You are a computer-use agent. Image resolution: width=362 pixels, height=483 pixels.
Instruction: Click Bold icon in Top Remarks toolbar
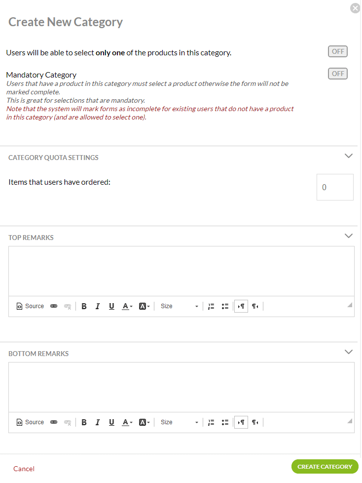(84, 306)
